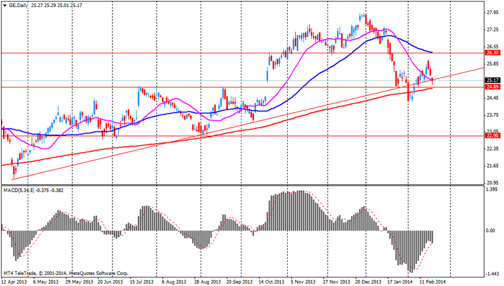The image size is (504, 286).
Task: Click the MACD scale value -1.443
Action: pos(492,273)
